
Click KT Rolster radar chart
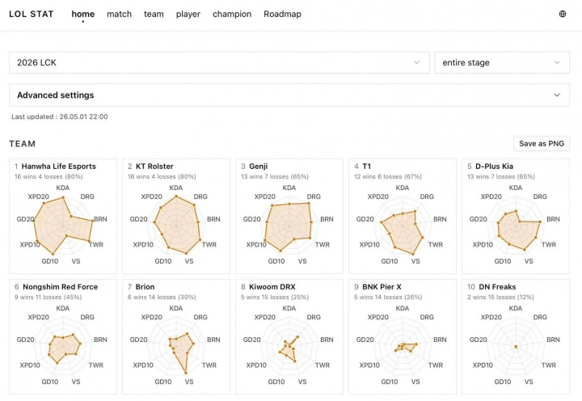pyautogui.click(x=176, y=226)
